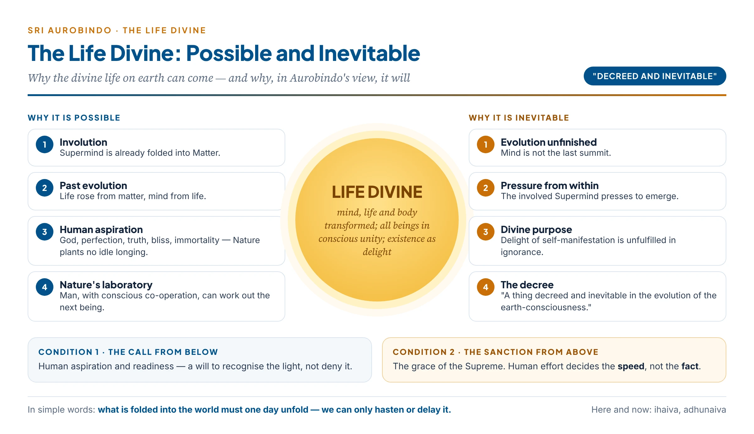Click the "WHY IT IS POSSIBLE" section label
Screen dimensions: 754x434
[x=74, y=118]
